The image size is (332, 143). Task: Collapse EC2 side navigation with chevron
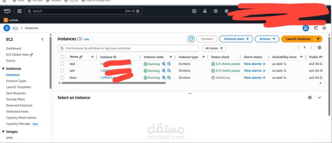point(43,39)
